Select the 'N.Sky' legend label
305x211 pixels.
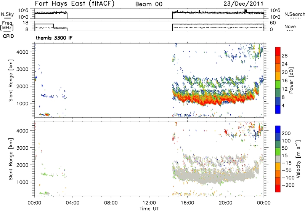coord(7,14)
